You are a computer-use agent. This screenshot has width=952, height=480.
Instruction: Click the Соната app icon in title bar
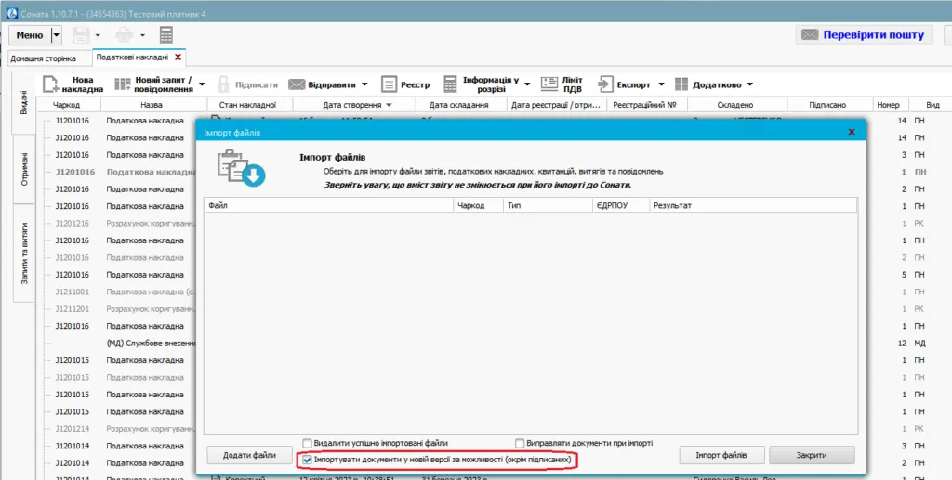11,13
